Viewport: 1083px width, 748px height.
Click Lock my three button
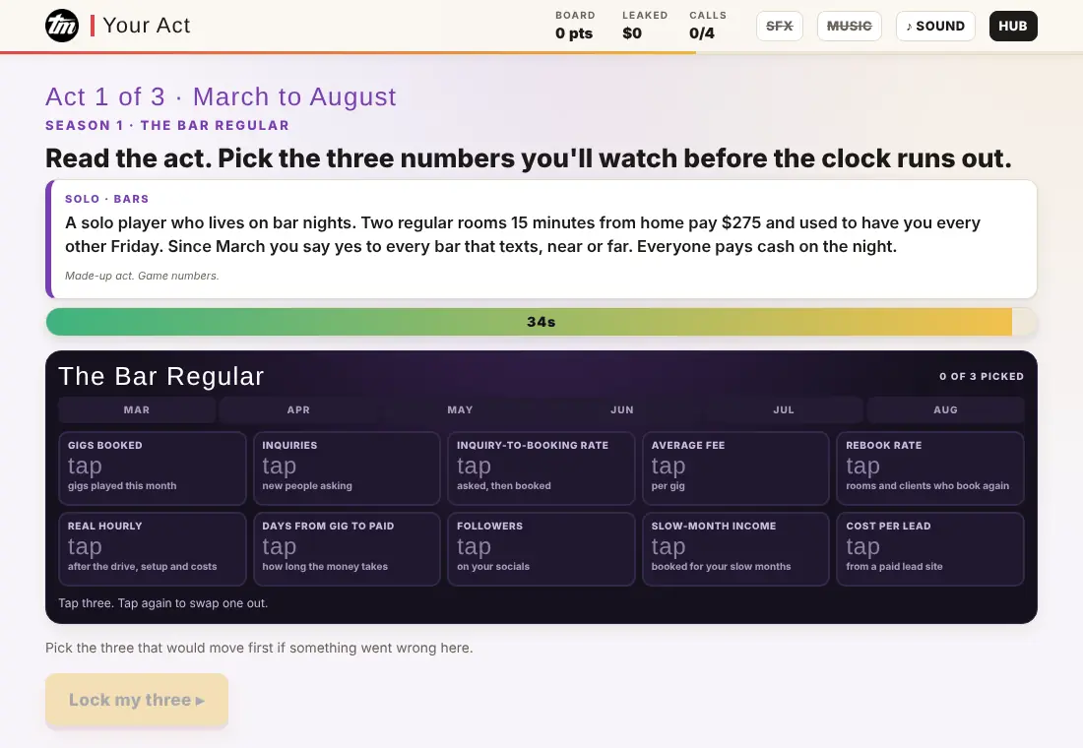[x=137, y=700]
